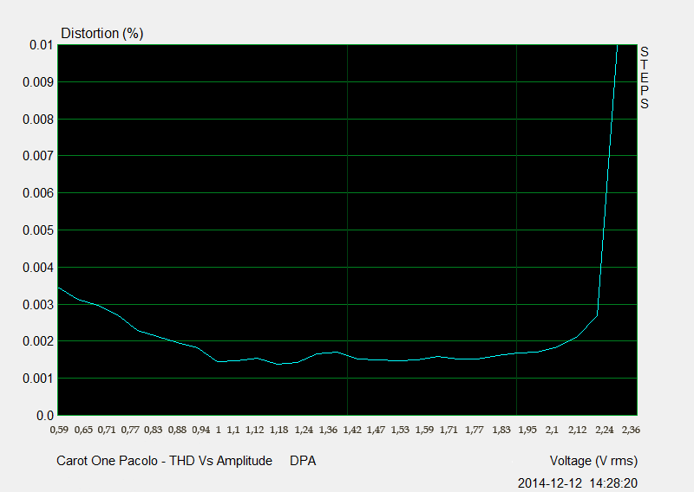Click the vertical 'STEPS' label
This screenshot has height=492, width=694.
(644, 78)
